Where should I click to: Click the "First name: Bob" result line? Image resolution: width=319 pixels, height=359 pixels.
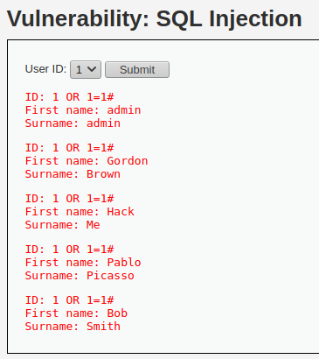pyautogui.click(x=76, y=313)
